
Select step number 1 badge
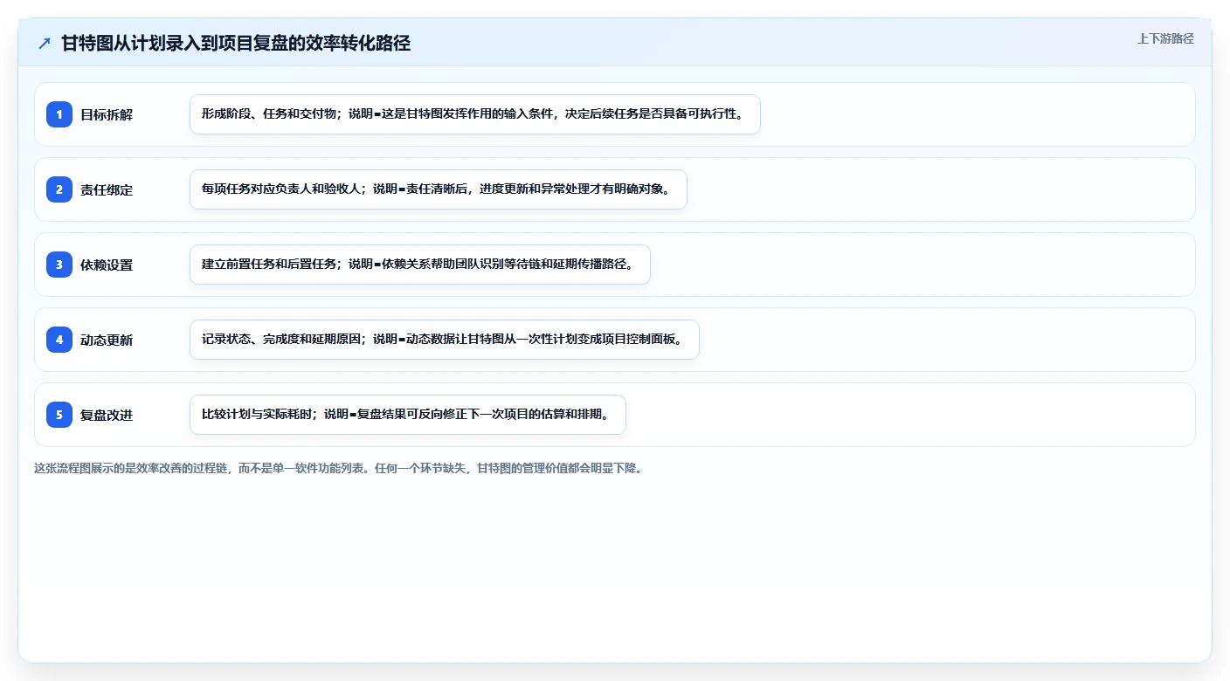(x=59, y=114)
